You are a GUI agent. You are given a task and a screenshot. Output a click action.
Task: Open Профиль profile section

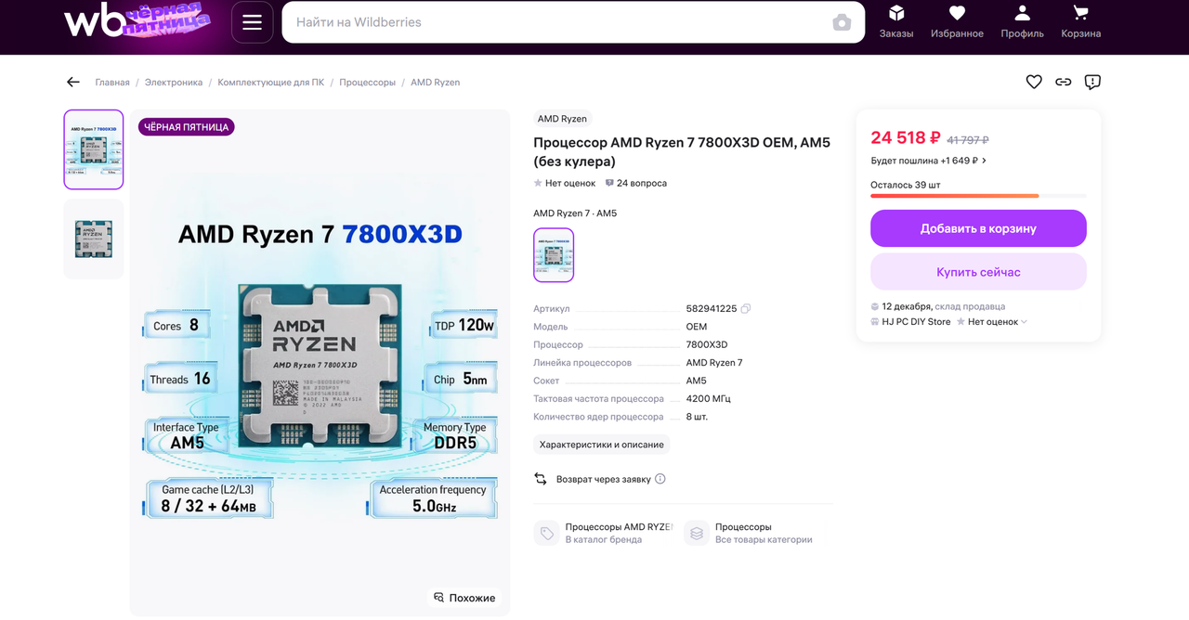[x=1022, y=22]
